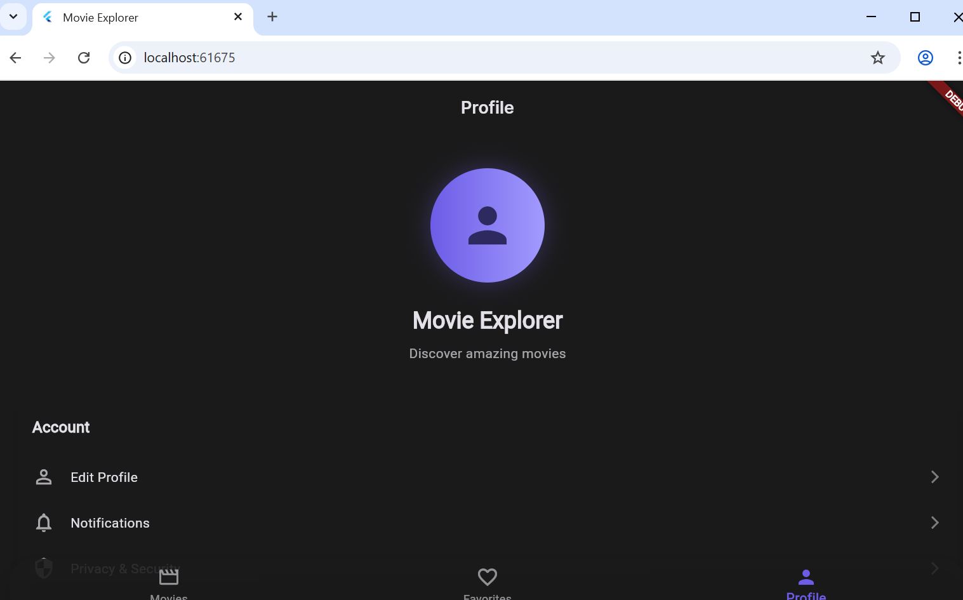Select the Profile person icon in bottom bar
Screen dimensions: 963x600
(x=806, y=576)
